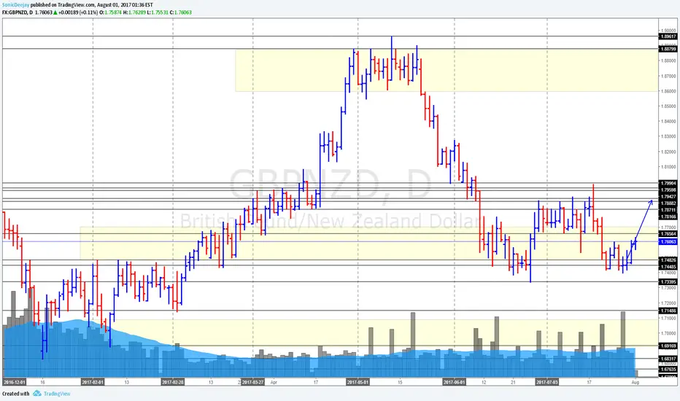
Task: Click the blue current price tag 1.76063
Action: [x=668, y=241]
